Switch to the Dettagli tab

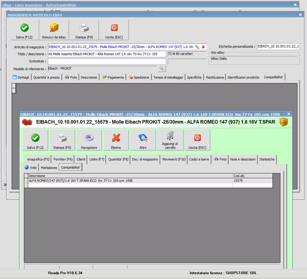point(21,77)
